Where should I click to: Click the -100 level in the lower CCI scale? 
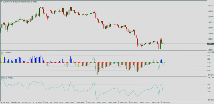210,92
